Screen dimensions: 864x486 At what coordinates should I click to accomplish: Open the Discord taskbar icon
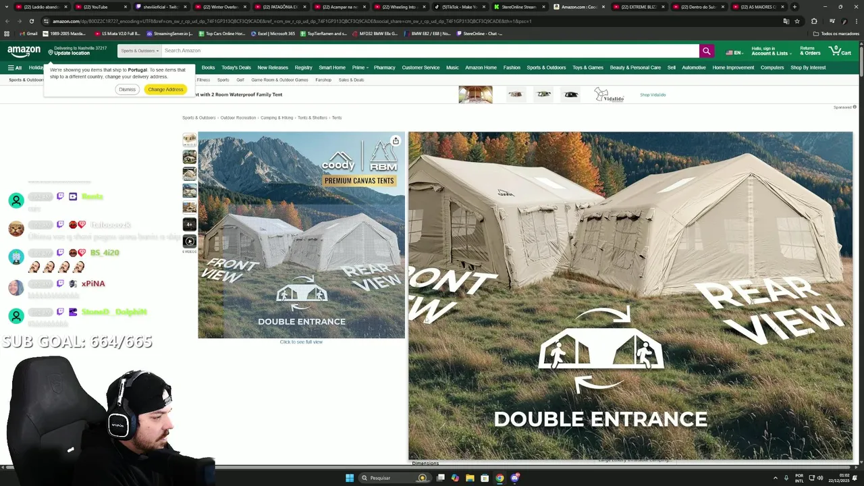point(515,478)
